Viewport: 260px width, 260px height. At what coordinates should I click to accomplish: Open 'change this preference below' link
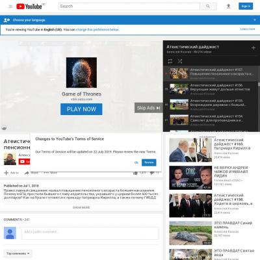click(97, 29)
